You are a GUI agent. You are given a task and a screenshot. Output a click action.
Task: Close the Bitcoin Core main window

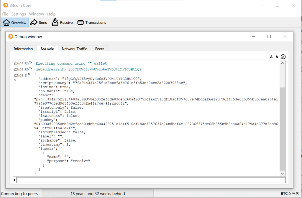(x=293, y=5)
